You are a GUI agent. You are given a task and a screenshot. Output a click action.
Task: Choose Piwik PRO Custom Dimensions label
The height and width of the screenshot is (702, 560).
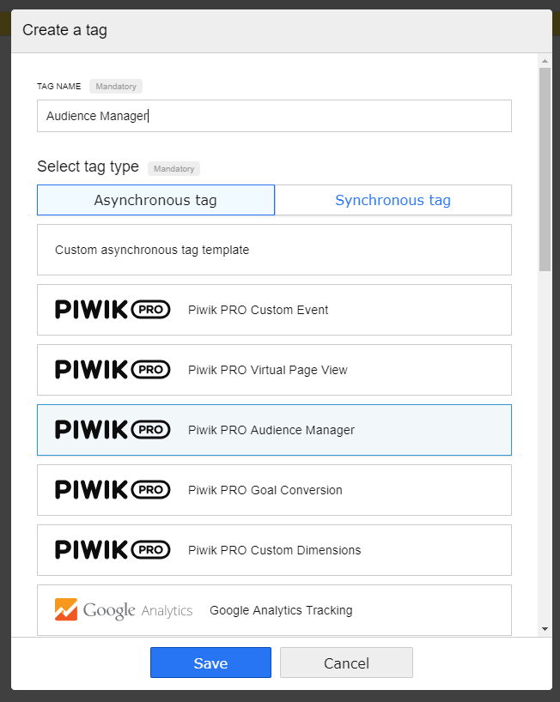pyautogui.click(x=274, y=550)
